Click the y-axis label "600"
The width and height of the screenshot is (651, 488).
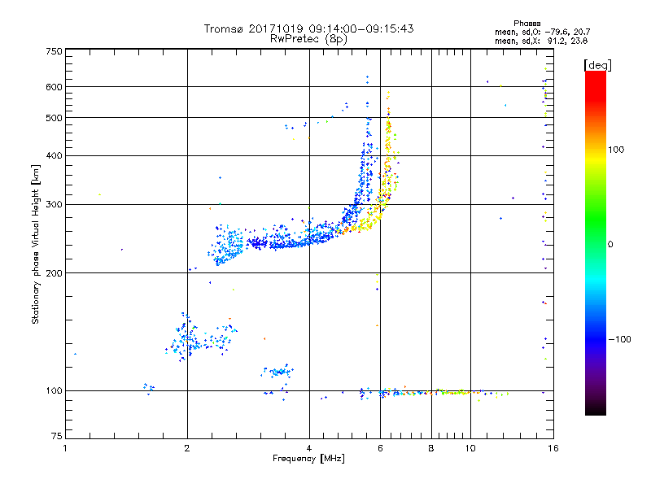pos(54,87)
